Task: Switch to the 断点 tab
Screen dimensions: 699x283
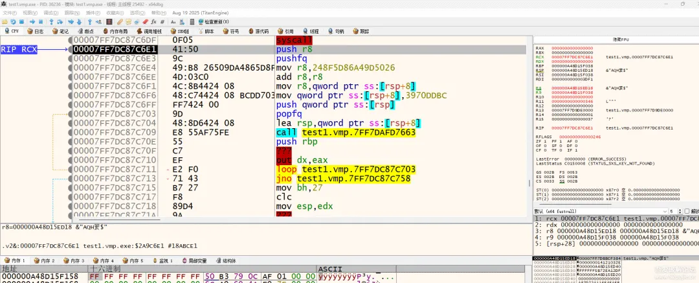Action: [85, 31]
